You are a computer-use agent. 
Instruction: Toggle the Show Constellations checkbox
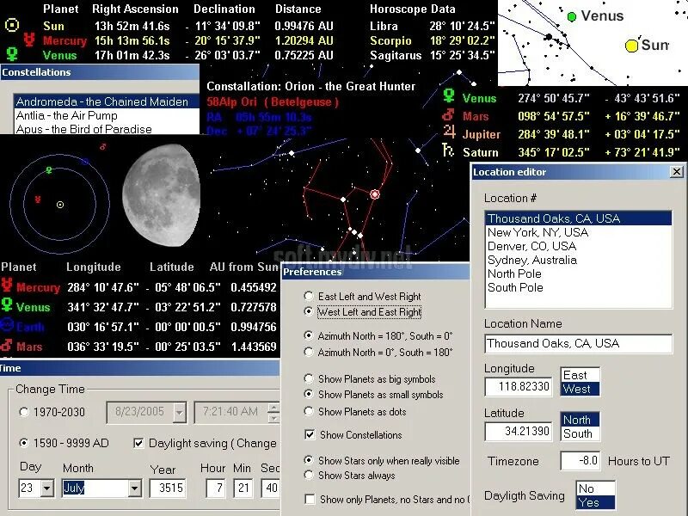pyautogui.click(x=310, y=434)
